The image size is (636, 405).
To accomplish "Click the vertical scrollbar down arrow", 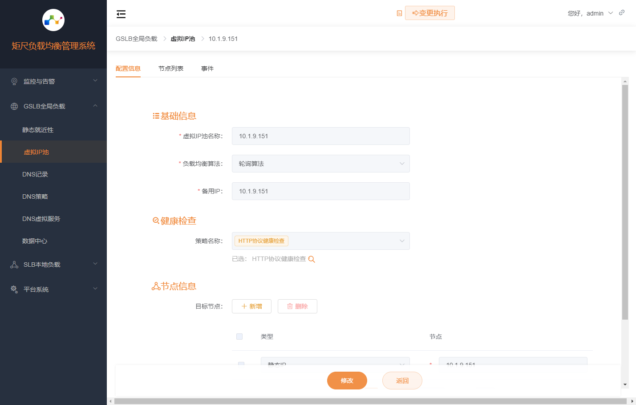I will pyautogui.click(x=625, y=385).
